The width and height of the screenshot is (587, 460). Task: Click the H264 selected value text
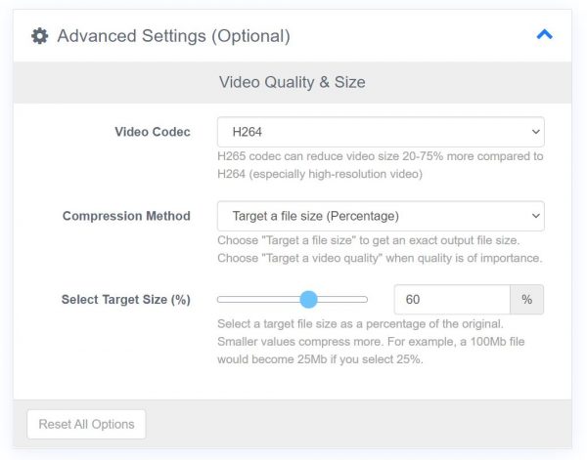(248, 132)
